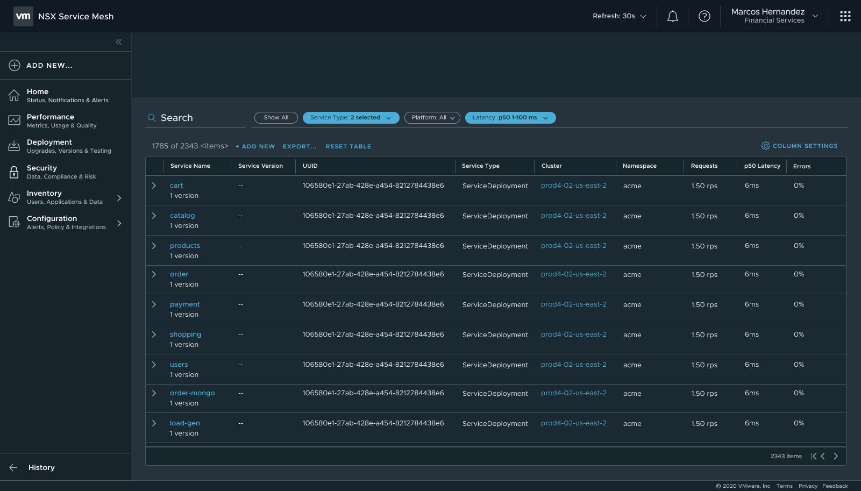Expand the load-gen service row

tap(154, 423)
